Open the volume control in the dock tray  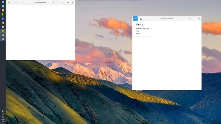[x=3, y=111]
